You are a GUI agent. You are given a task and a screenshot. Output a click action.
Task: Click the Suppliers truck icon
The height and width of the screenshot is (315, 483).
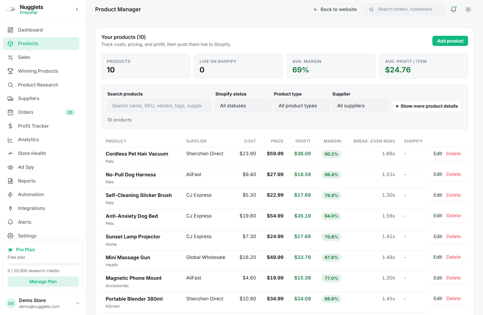click(10, 99)
